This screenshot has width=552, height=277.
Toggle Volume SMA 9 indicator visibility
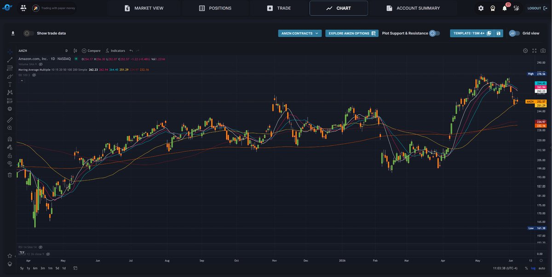pyautogui.click(x=40, y=64)
